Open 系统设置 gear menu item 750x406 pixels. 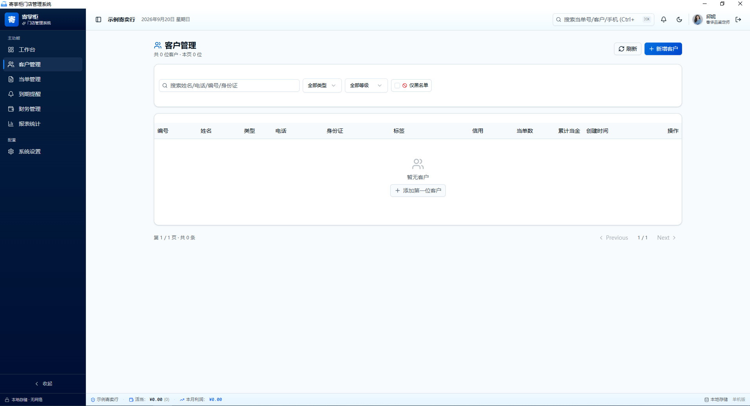pos(43,151)
